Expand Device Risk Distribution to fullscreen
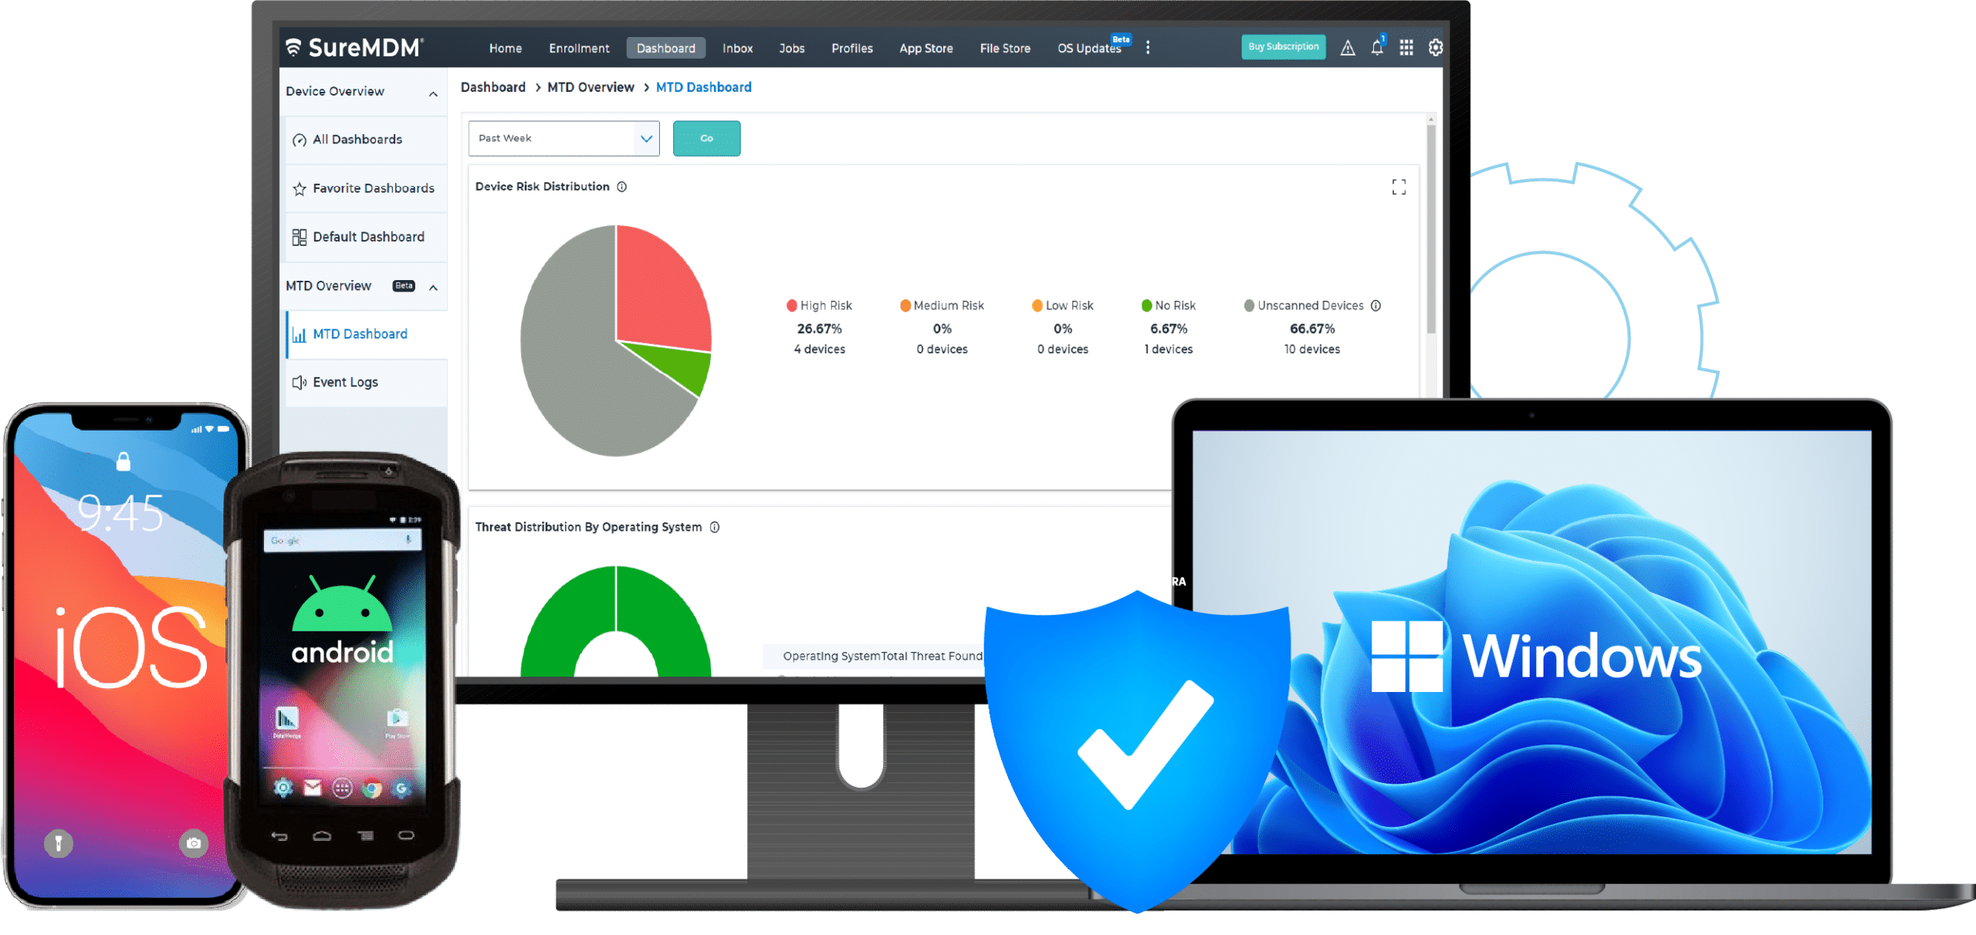Screen dimensions: 1976x935 [1398, 187]
